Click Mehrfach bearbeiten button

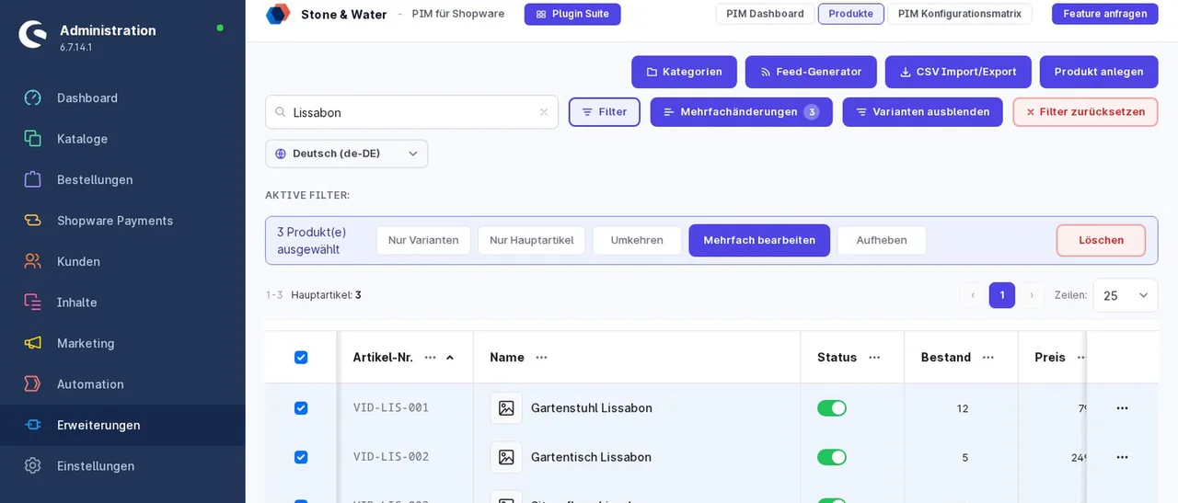point(759,240)
